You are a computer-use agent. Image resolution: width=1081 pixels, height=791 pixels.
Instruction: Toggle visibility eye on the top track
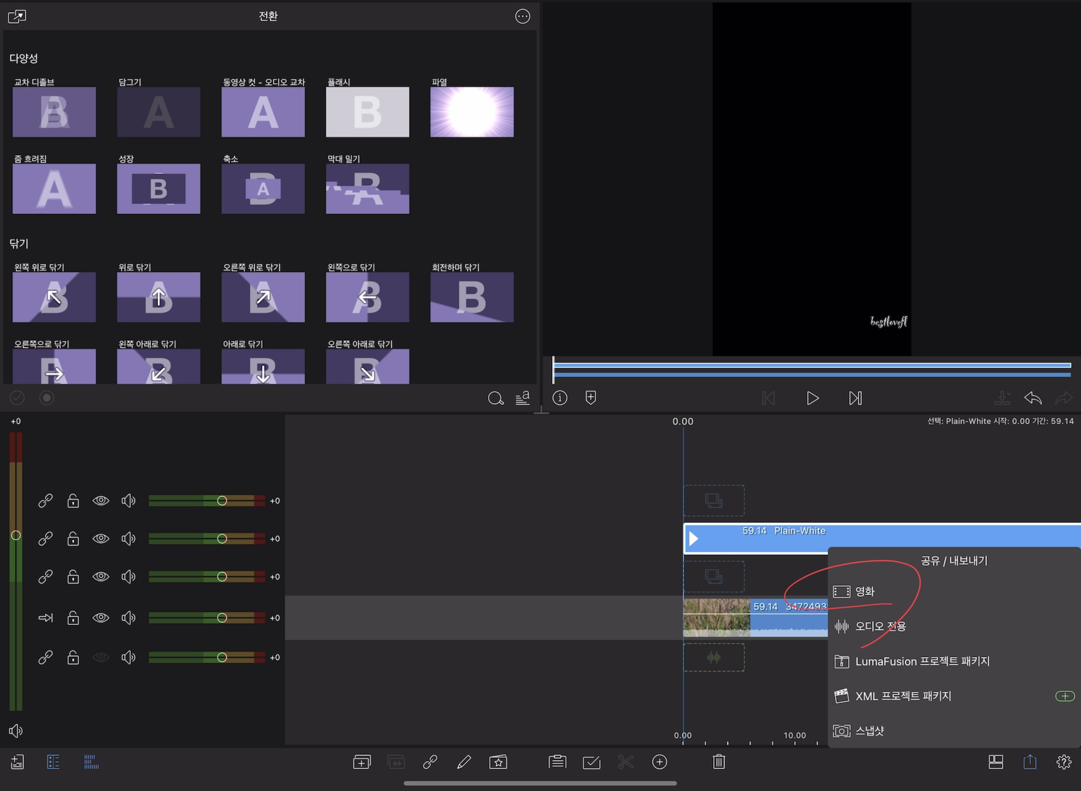tap(101, 501)
